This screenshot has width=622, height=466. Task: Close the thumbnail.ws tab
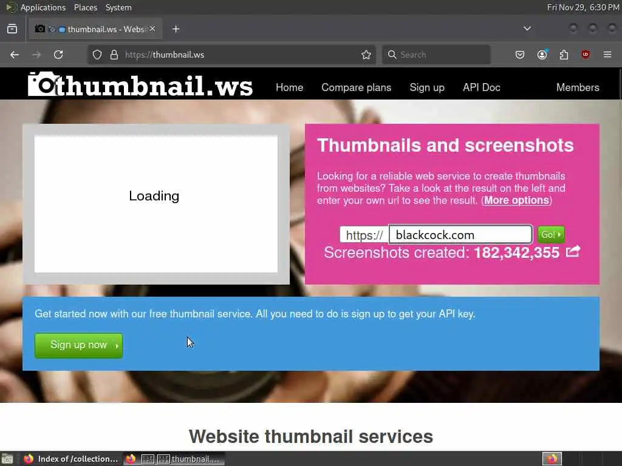(x=152, y=29)
